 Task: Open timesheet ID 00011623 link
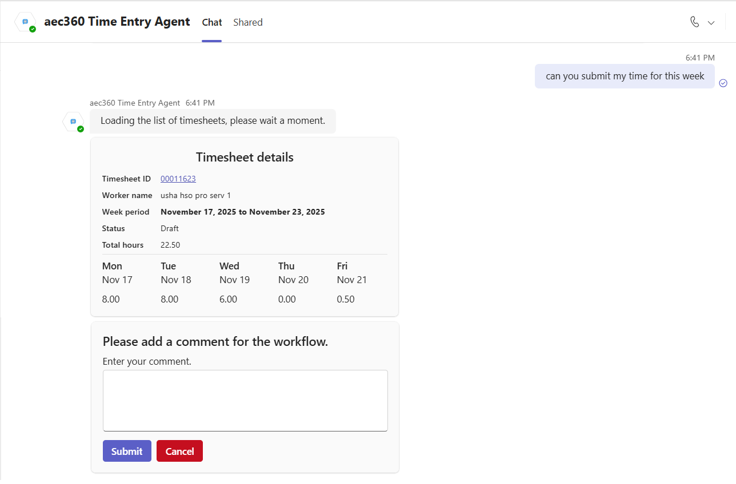pyautogui.click(x=178, y=179)
